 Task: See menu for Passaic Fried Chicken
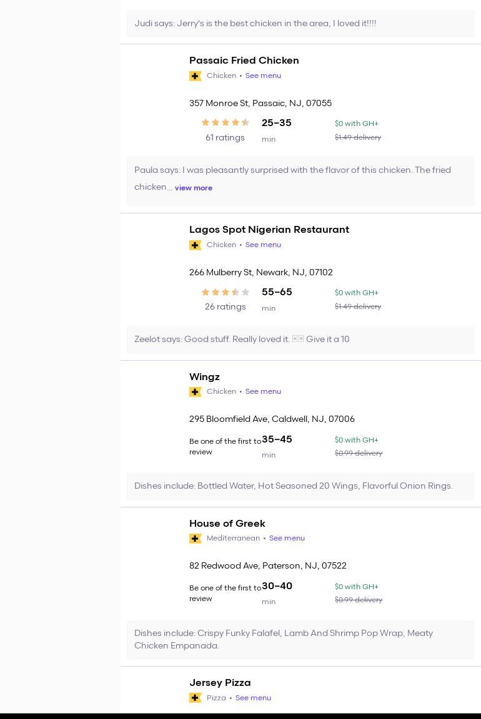coord(263,76)
